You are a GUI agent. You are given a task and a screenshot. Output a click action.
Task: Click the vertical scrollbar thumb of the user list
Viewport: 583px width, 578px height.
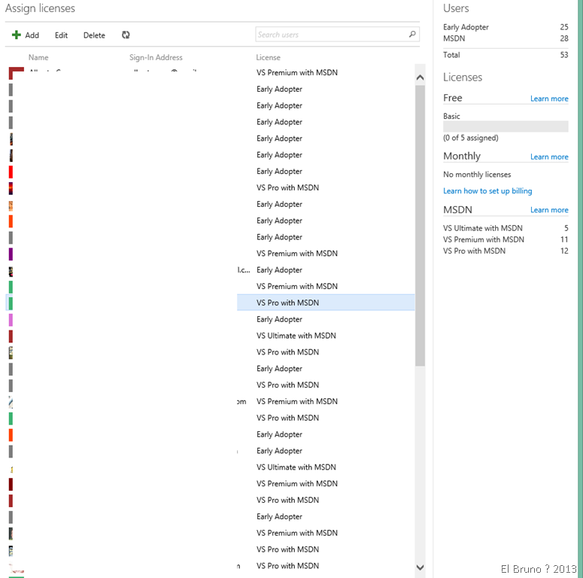pos(420,226)
